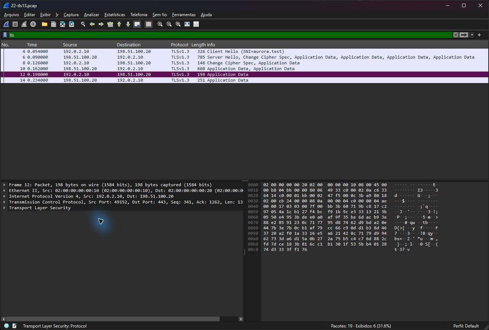Expand Transport Layer Security details
489x330 pixels.
[x=4, y=208]
